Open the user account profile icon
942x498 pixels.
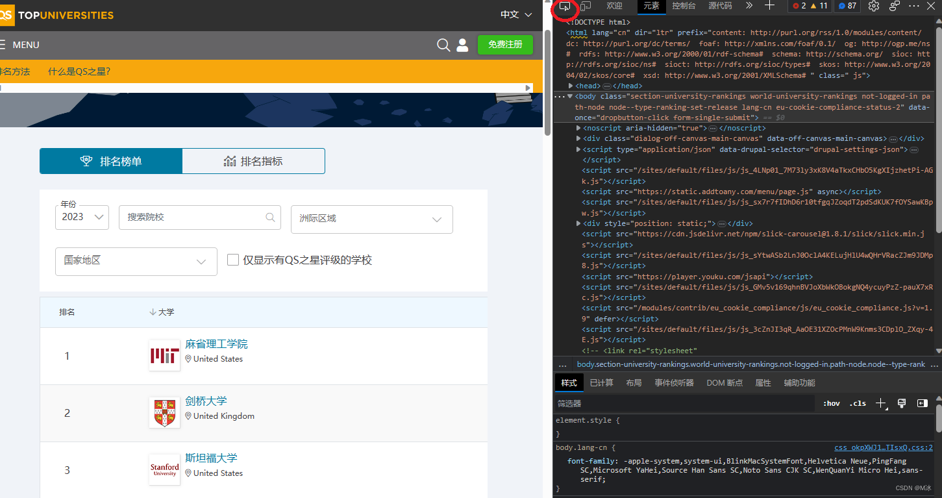point(462,45)
